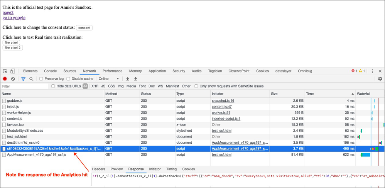Toggle the network filter funnel icon
This screenshot has width=385, height=188.
click(x=23, y=79)
